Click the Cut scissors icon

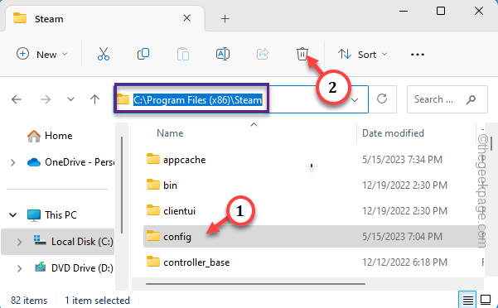(x=104, y=55)
